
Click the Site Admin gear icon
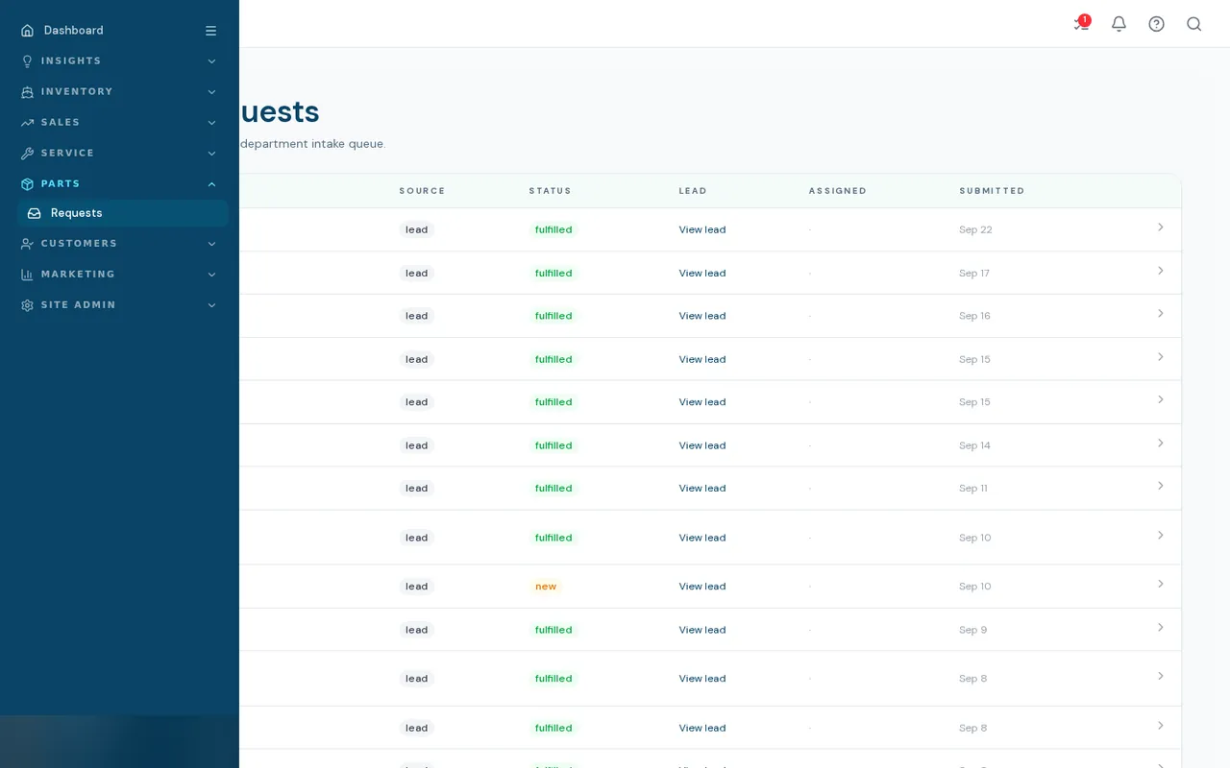tap(27, 305)
